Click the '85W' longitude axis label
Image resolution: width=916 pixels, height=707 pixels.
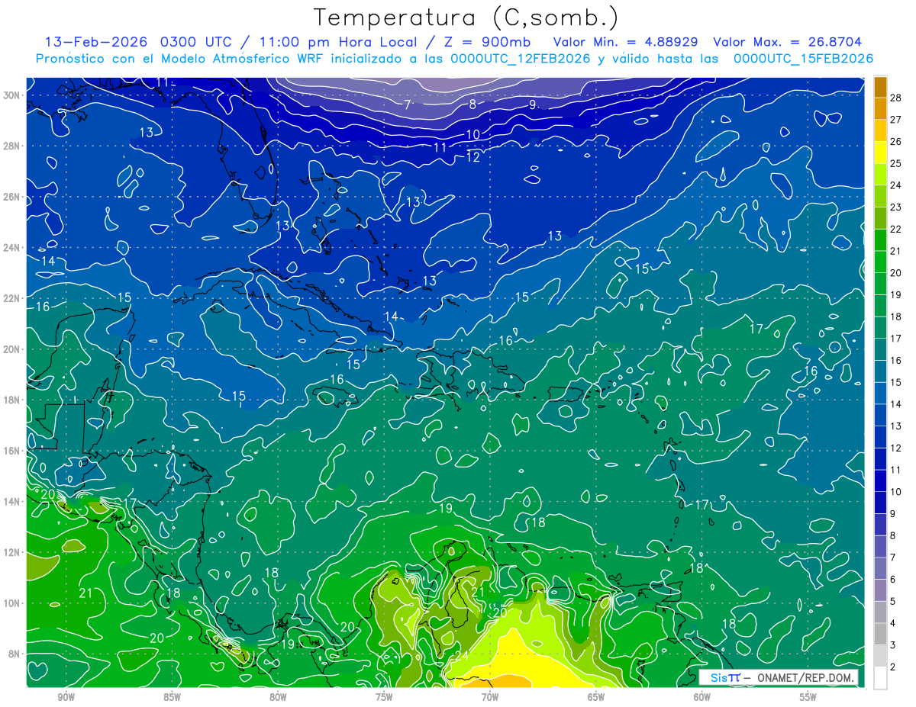click(x=172, y=697)
